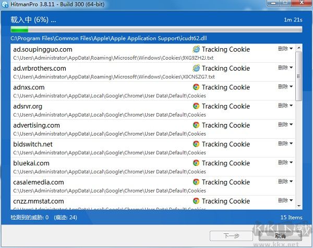
Task: Select the bidswitch.net entry
Action: (x=153, y=148)
